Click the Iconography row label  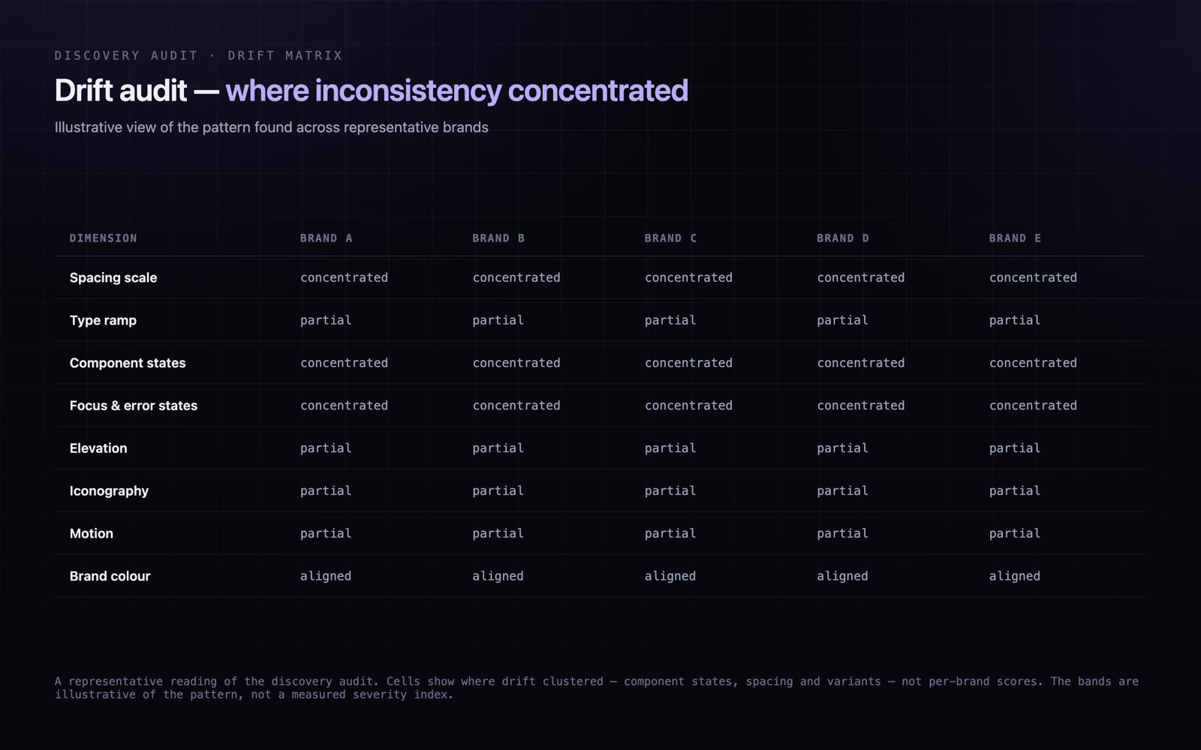[x=109, y=491]
